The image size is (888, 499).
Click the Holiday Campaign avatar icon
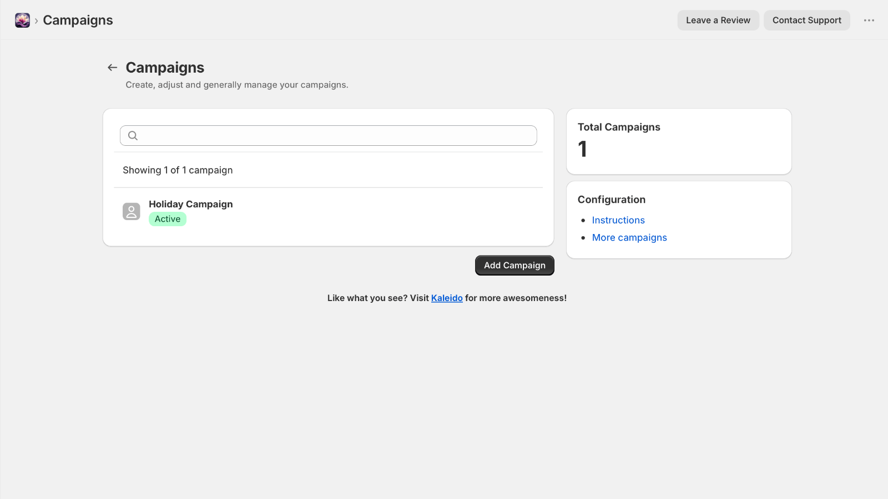coord(132,211)
